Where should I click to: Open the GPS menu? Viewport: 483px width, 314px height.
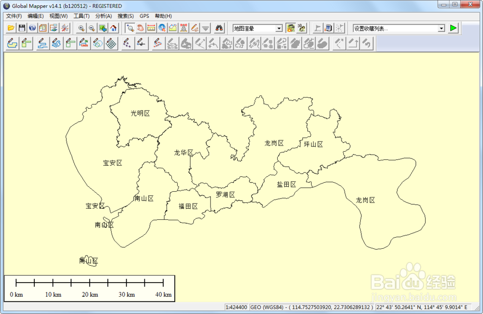(144, 16)
